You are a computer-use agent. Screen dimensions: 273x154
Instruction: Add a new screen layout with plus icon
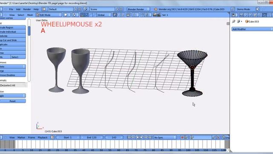pos(76,9)
